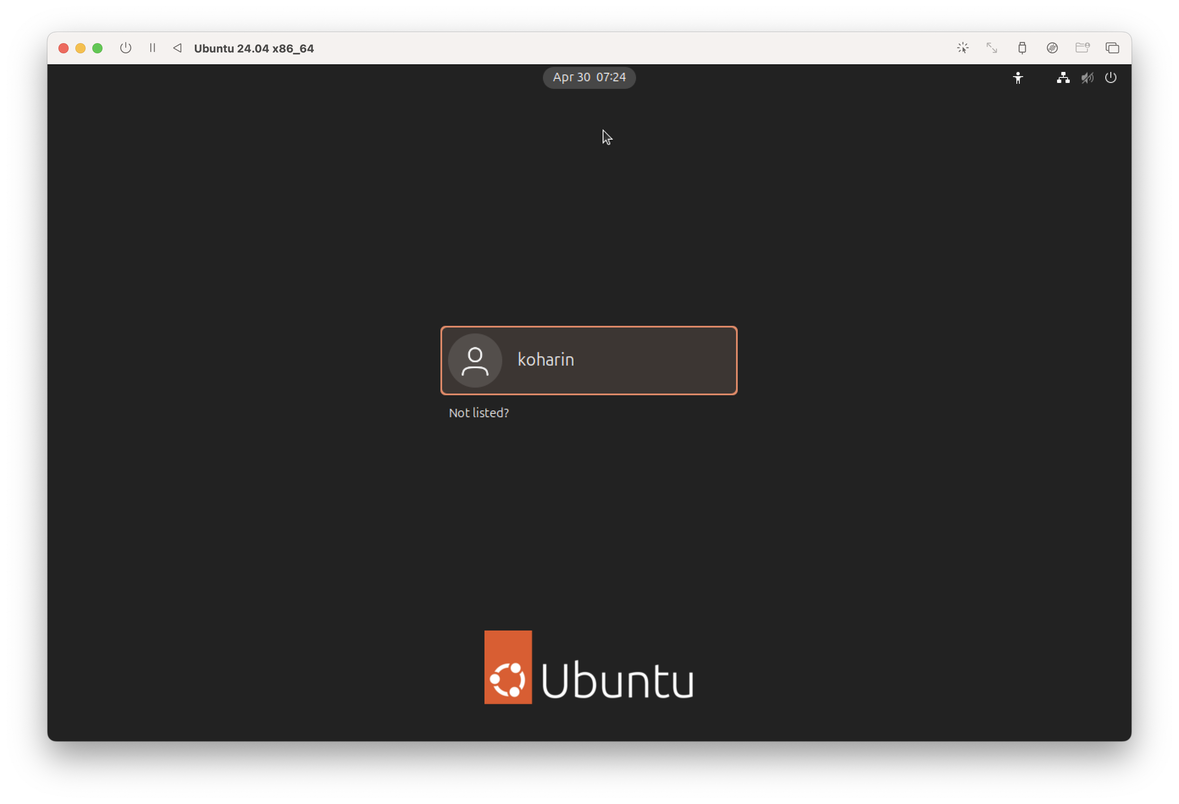Click the koharin user avatar
The image size is (1179, 804).
tap(475, 361)
